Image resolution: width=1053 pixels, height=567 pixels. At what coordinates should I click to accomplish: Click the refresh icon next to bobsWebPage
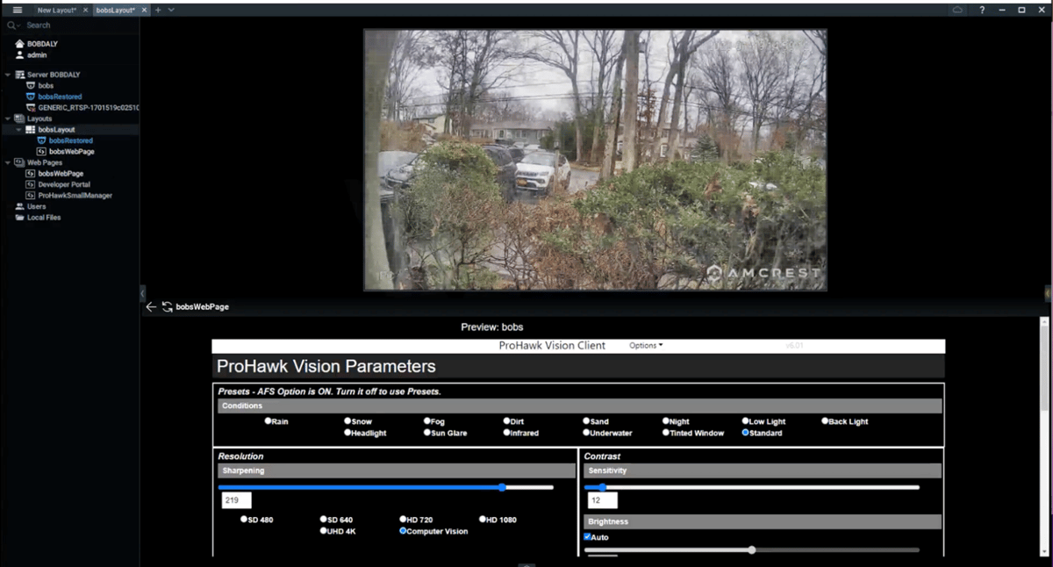point(166,307)
